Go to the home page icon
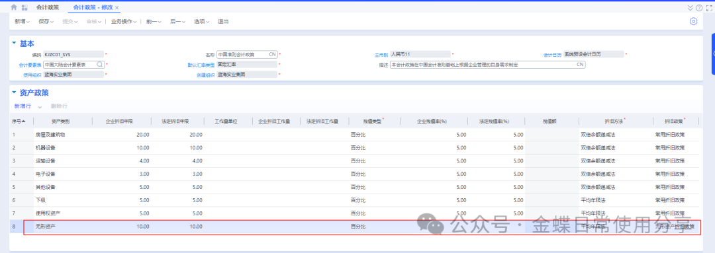The width and height of the screenshot is (715, 253). [x=14, y=7]
